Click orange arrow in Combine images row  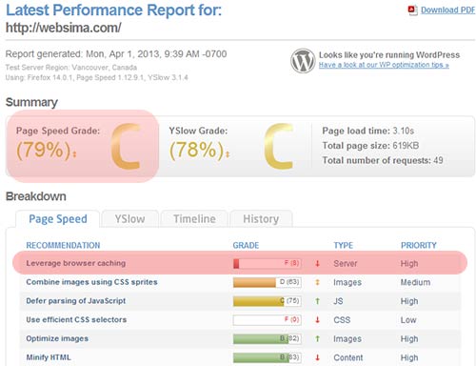pos(317,282)
